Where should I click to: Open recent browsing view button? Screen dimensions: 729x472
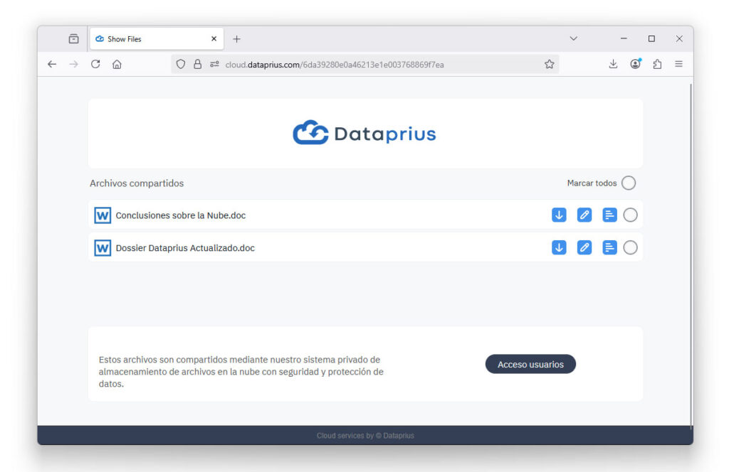pyautogui.click(x=73, y=39)
